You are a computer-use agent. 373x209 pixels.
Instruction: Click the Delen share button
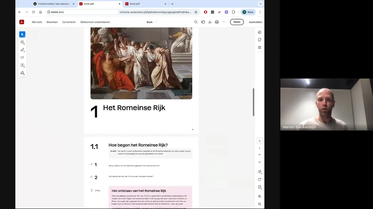tap(237, 22)
